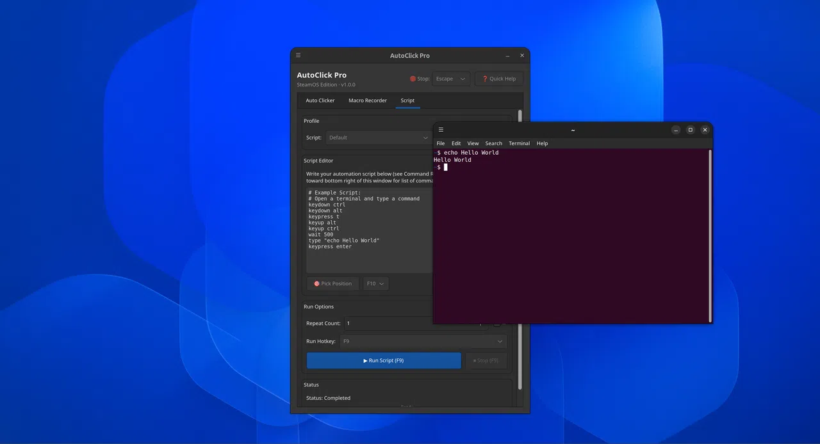
Task: Click the 'keypress t' script line
Action: pos(324,217)
